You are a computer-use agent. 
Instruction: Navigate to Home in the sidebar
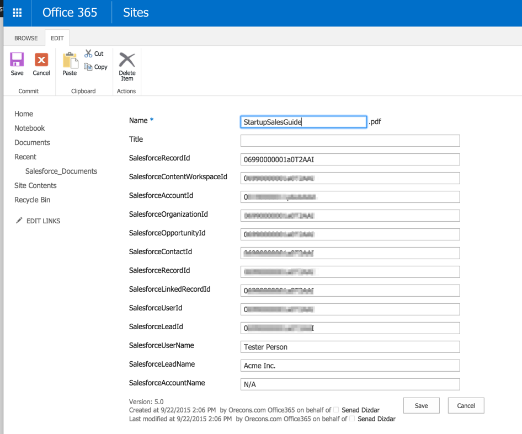click(x=24, y=114)
